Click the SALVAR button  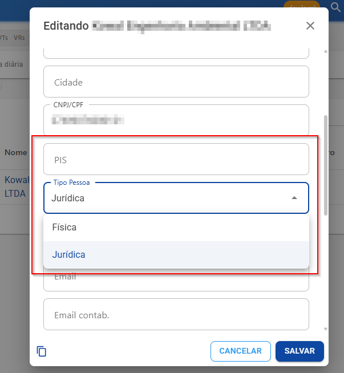[x=300, y=351]
